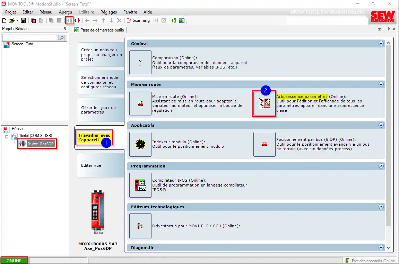The image size is (399, 264).
Task: Click the tools page vertical scrollbar
Action: tap(388, 136)
